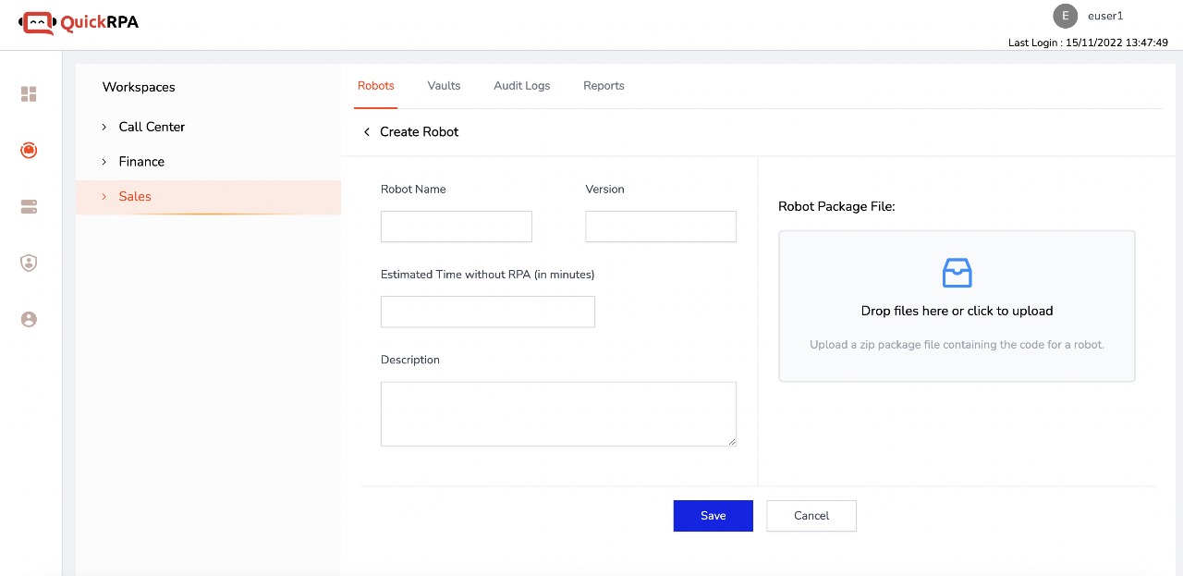Expand the Sales workspace chevron
Screen dimensions: 1183x576
(104, 197)
